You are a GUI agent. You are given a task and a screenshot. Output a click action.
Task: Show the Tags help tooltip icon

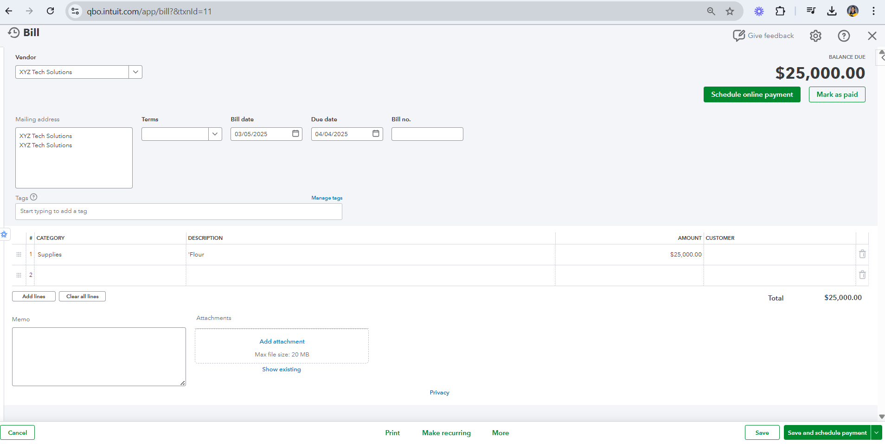point(33,197)
